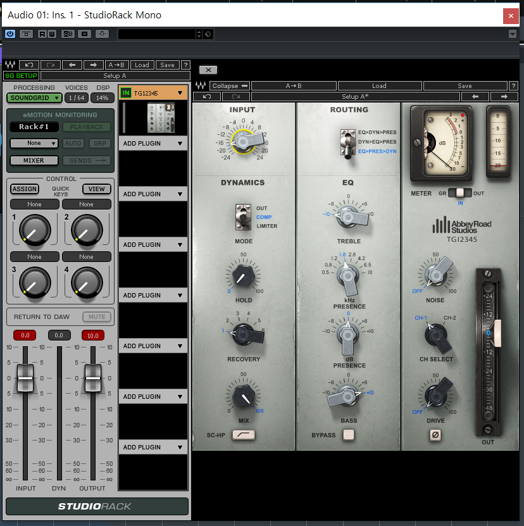Click the MIXER button

(34, 161)
